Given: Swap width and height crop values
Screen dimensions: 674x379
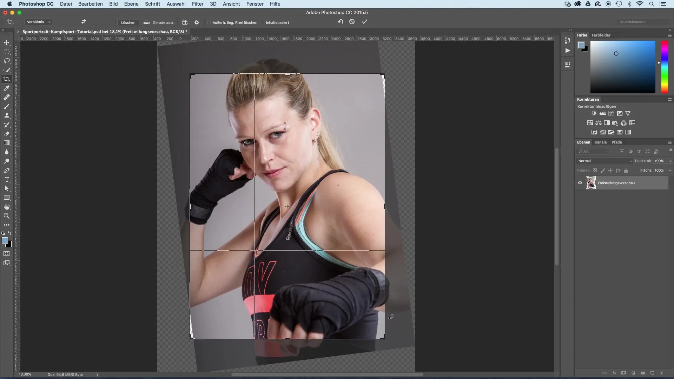Looking at the screenshot, I should point(84,22).
